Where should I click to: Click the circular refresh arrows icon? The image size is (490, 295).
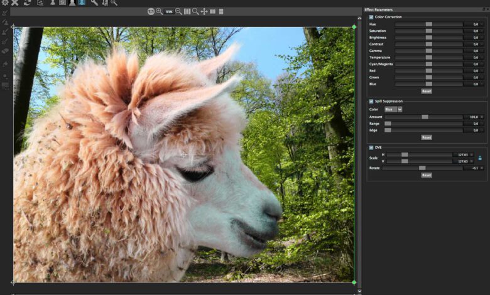[x=28, y=3]
